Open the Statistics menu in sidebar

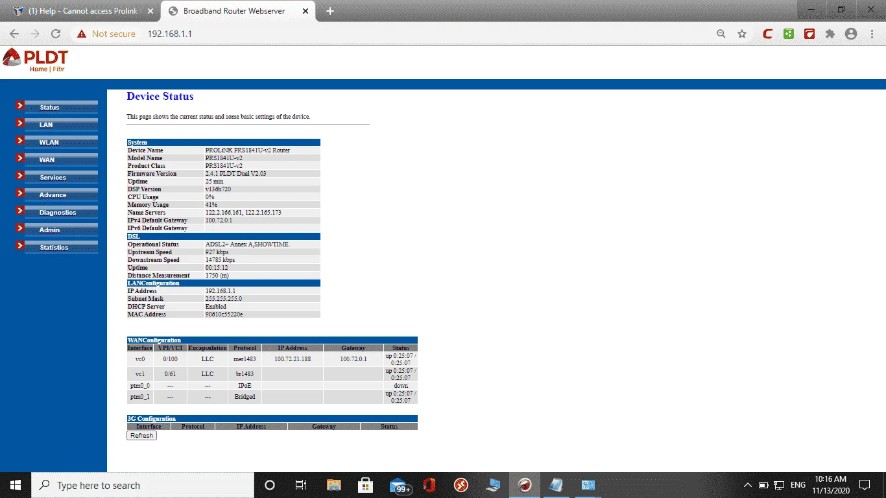pos(61,247)
